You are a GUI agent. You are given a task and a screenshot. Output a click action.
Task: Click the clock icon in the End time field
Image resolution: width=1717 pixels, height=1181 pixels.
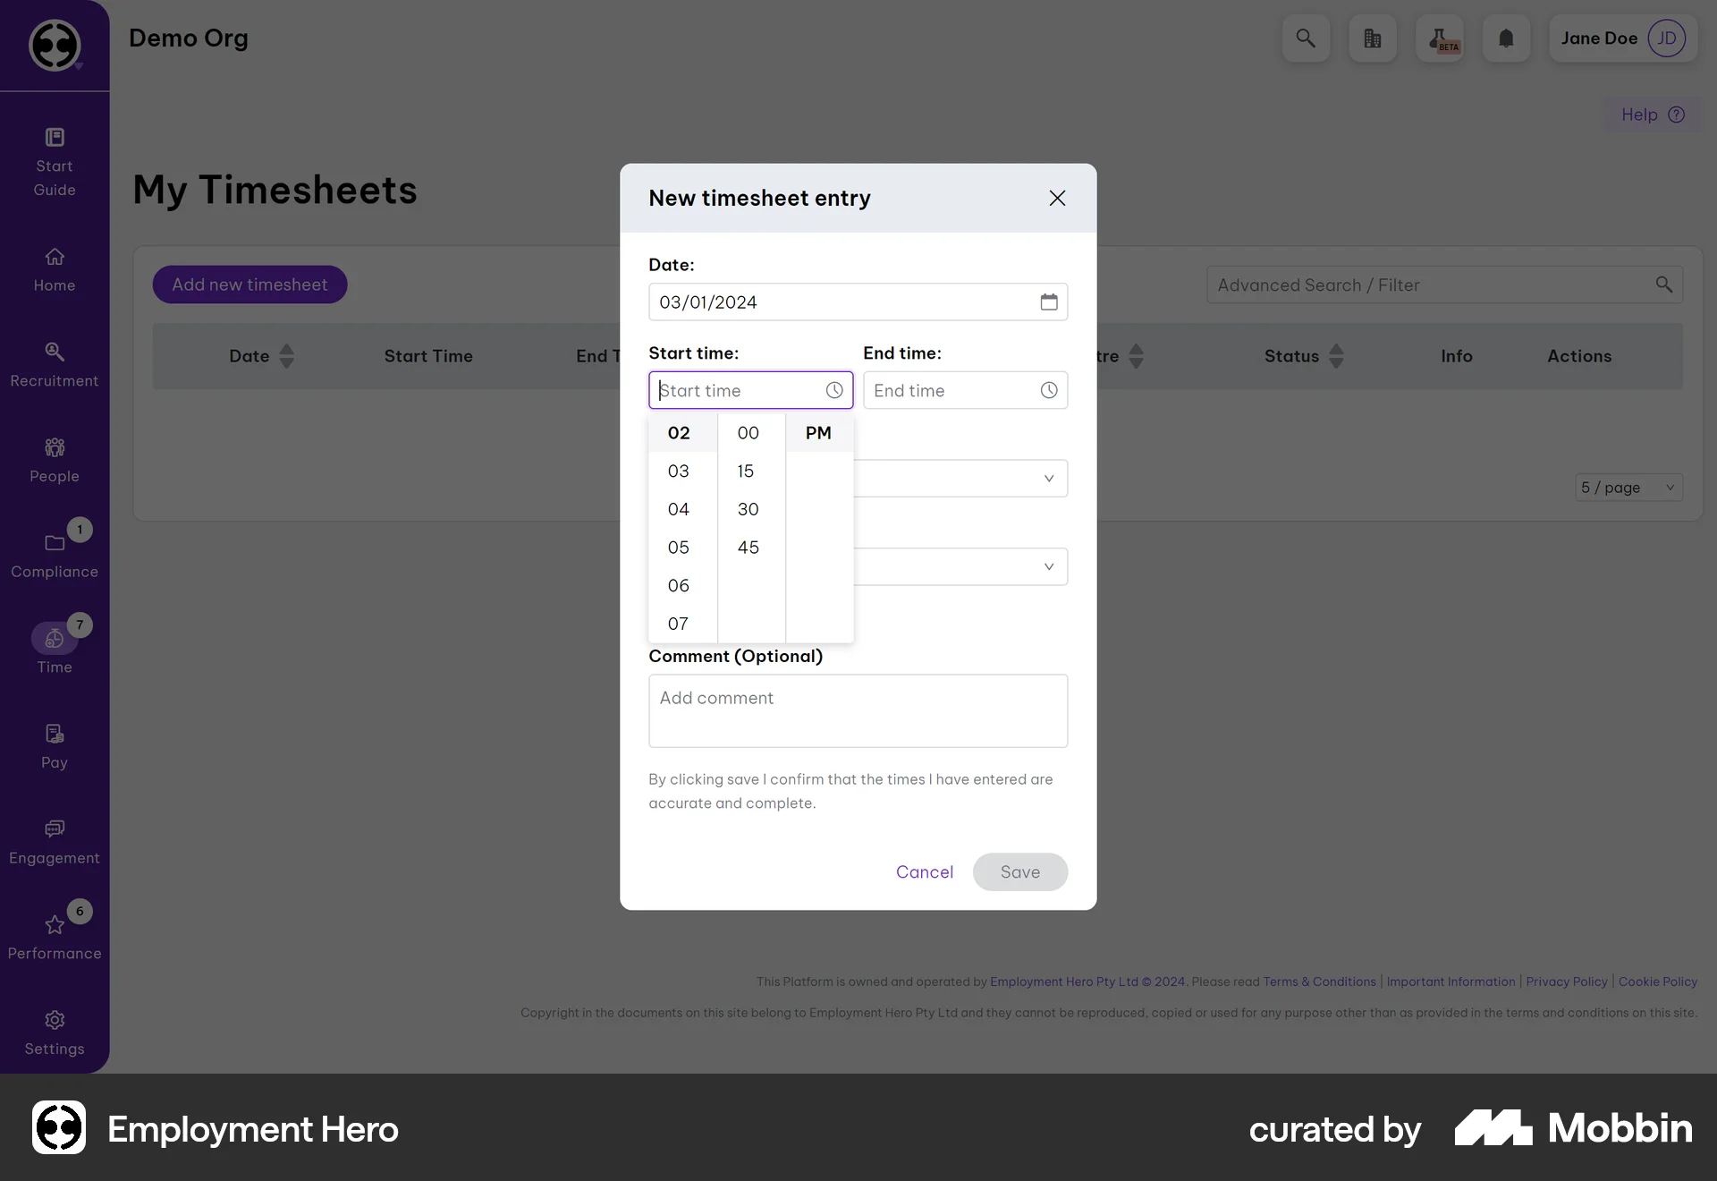coord(1047,390)
